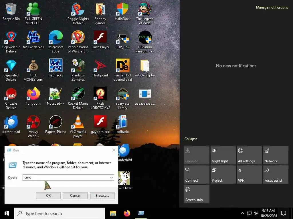The height and width of the screenshot is (219, 293).
Task: Open the taskbar clock and date
Action: coord(268,213)
